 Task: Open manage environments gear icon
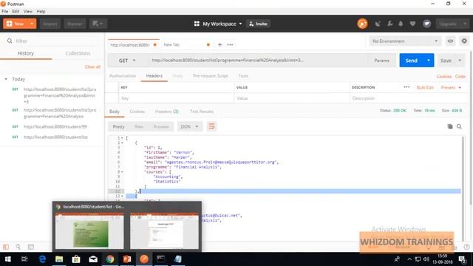pos(464,41)
